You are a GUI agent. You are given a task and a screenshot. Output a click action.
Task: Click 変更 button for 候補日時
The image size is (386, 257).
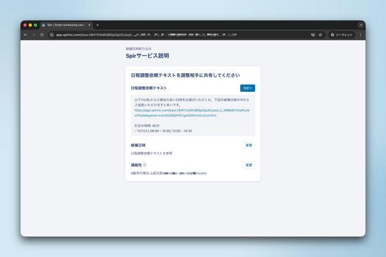(x=249, y=145)
